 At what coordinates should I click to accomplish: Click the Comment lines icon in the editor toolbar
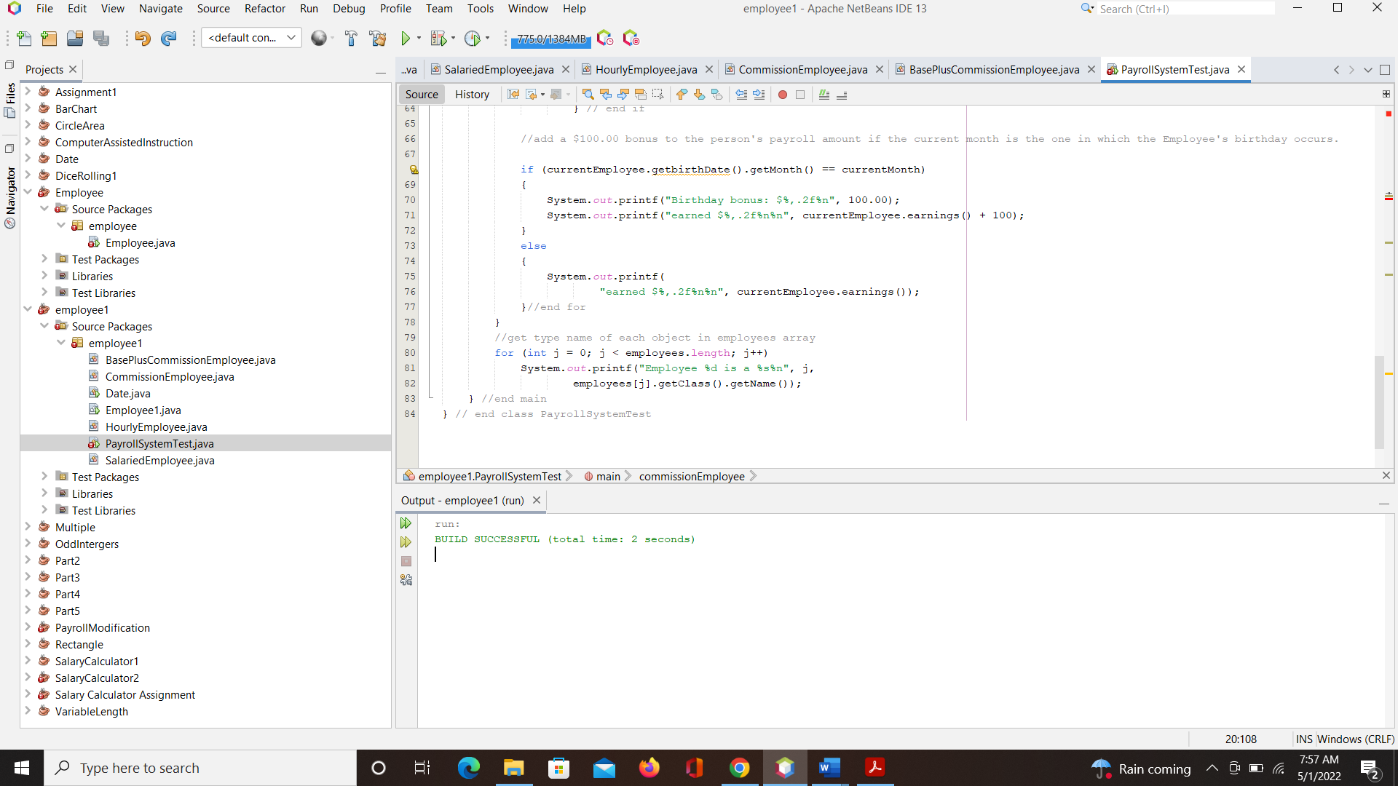pos(824,95)
